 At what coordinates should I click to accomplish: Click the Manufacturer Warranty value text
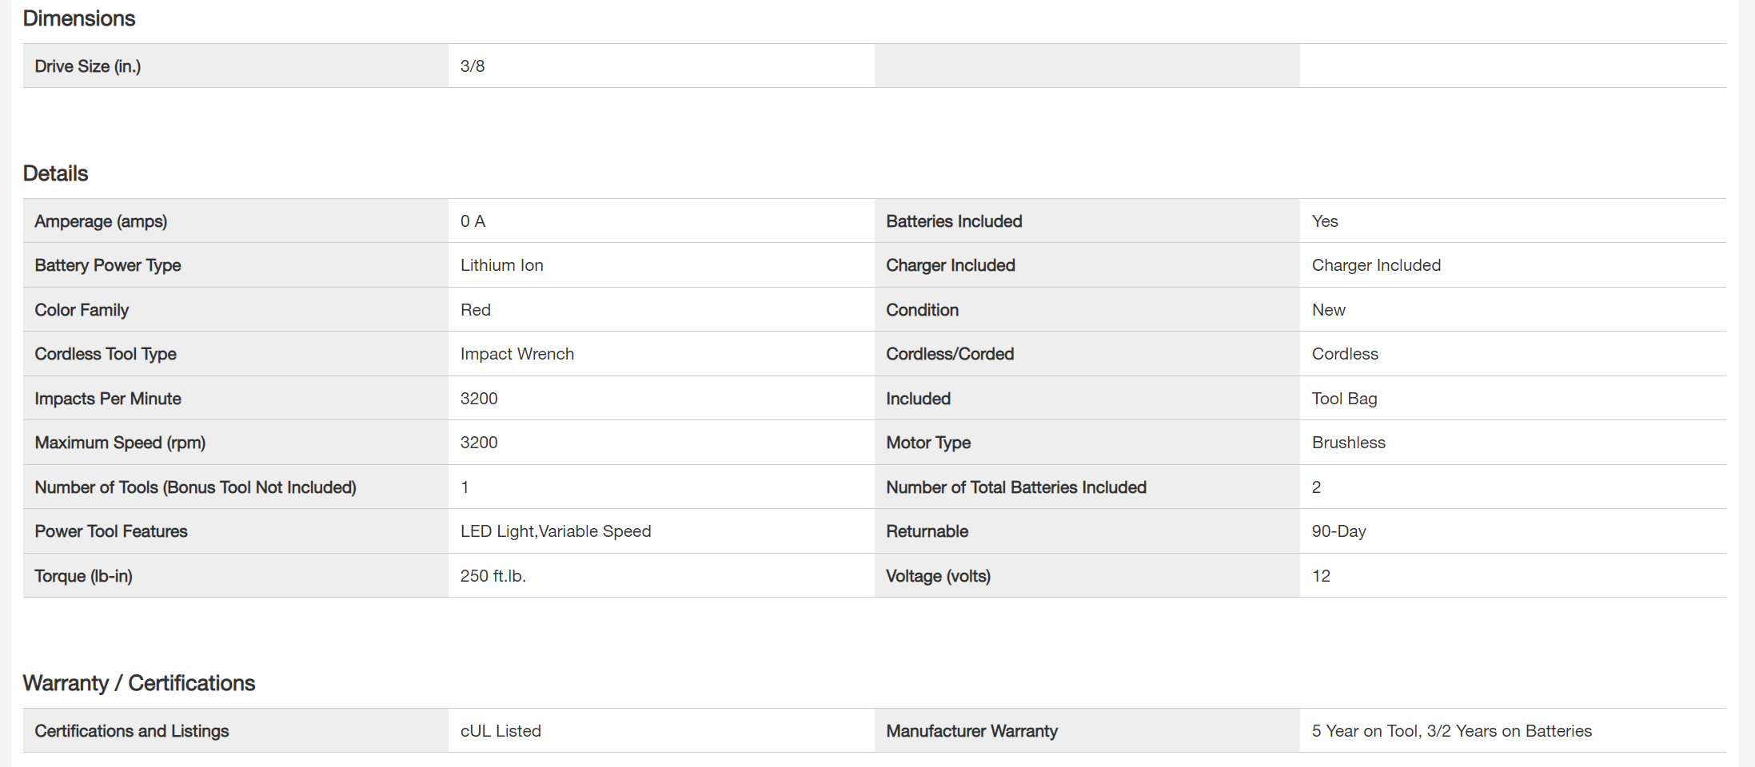coord(1451,731)
